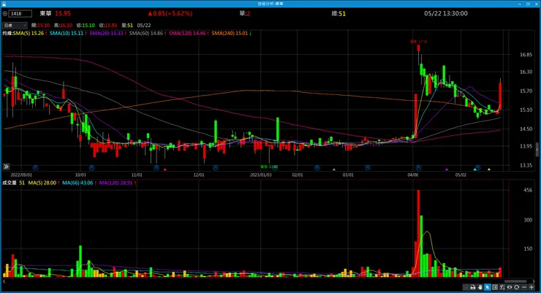
Task: Click the plus circle beside stock code
Action: [x=5, y=13]
